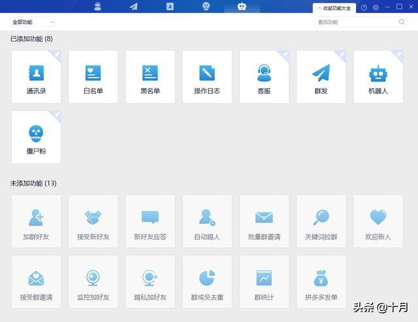
Task: Open the 黑名单 blacklist function
Action: pos(150,77)
